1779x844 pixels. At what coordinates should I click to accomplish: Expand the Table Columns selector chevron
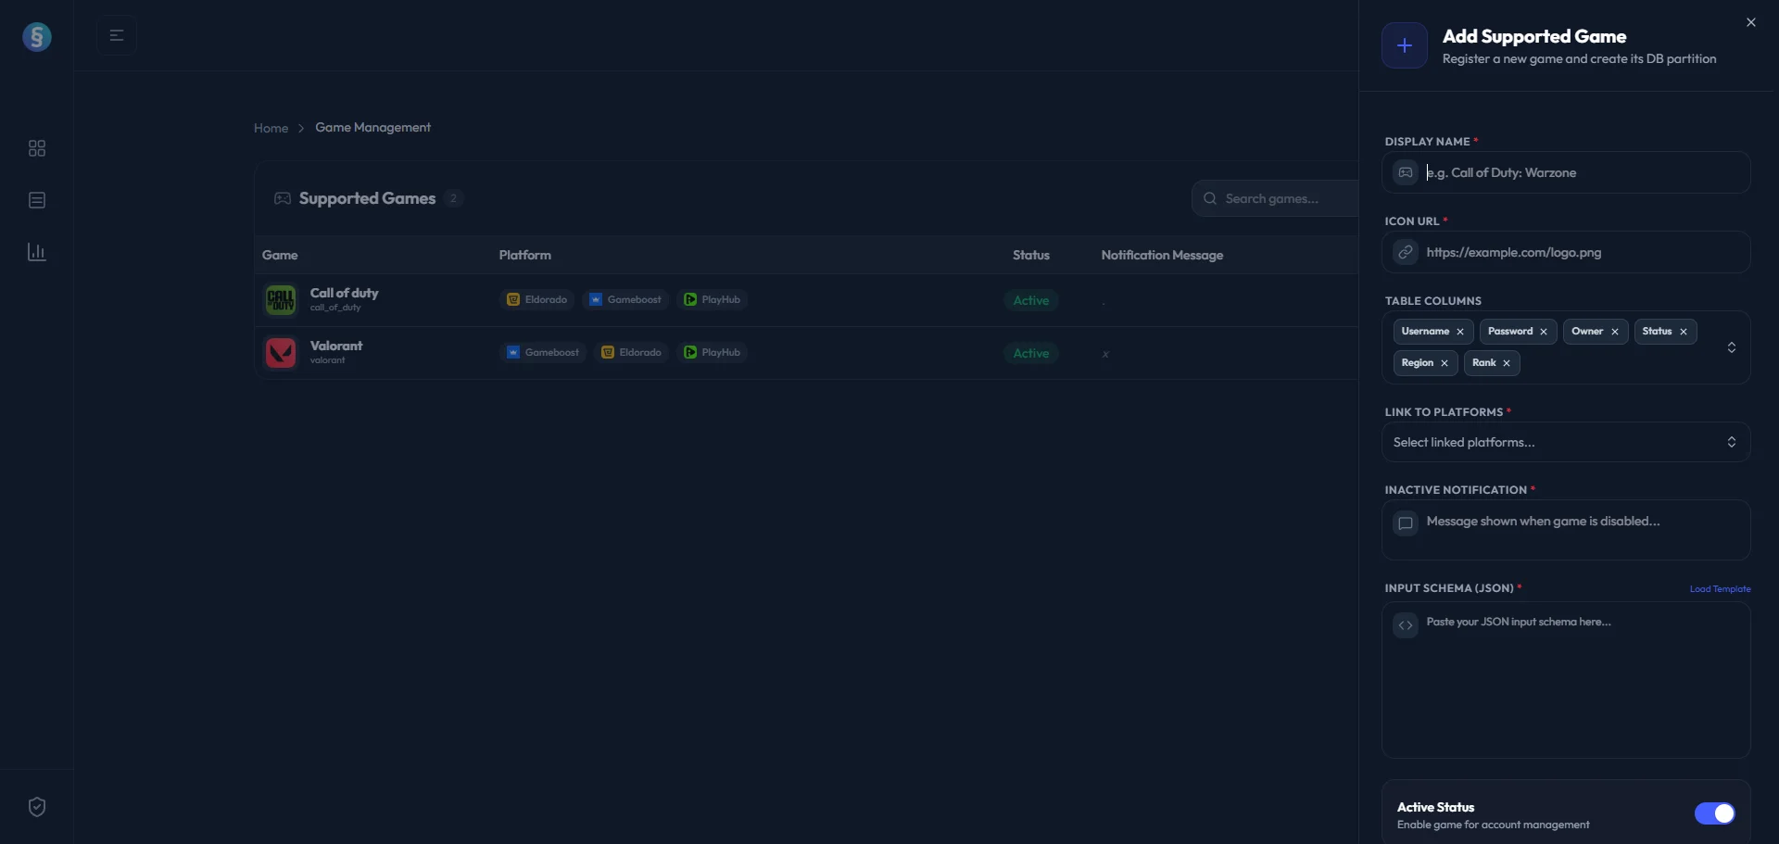click(1731, 347)
